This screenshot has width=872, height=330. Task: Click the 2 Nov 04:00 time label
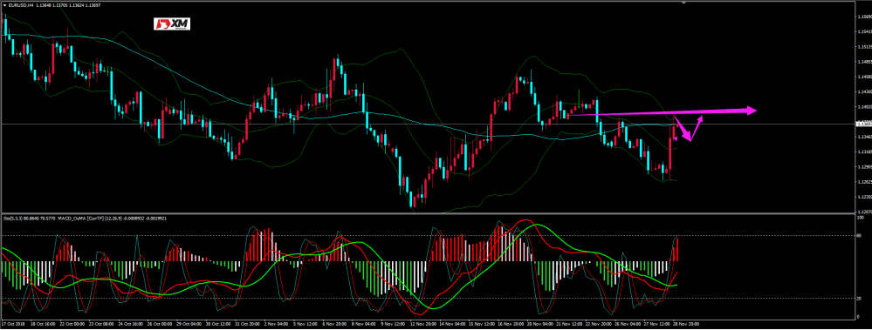[277, 323]
